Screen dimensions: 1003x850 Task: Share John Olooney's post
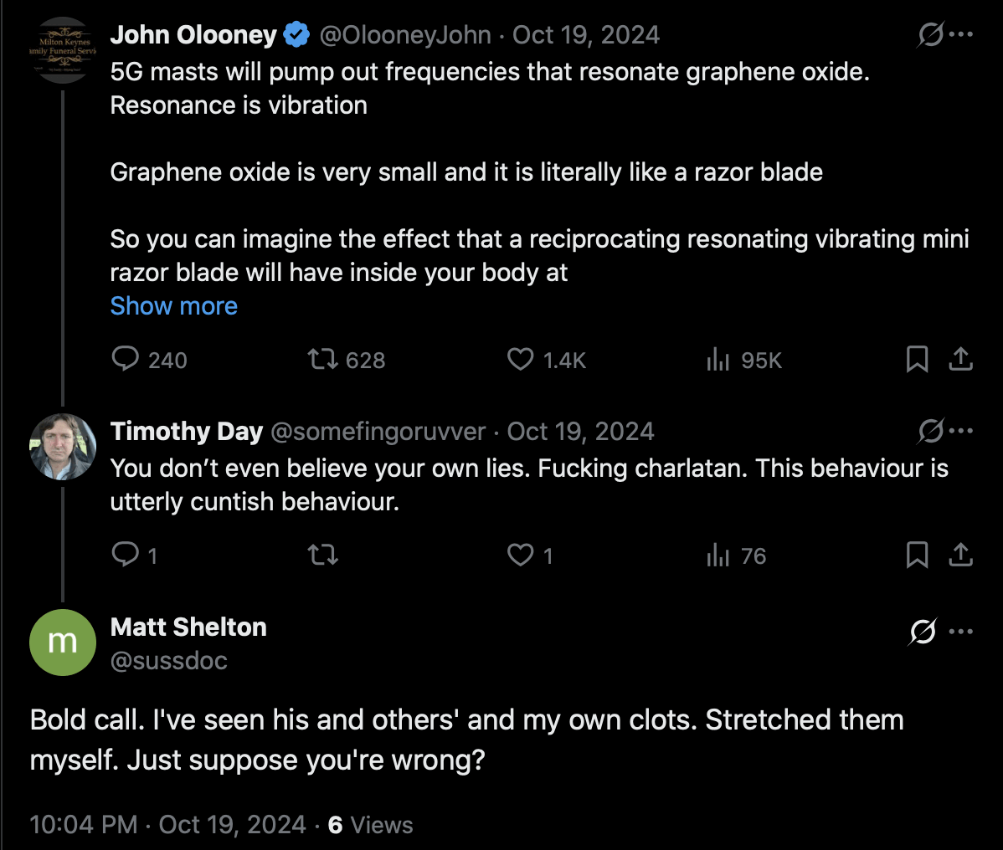[960, 360]
